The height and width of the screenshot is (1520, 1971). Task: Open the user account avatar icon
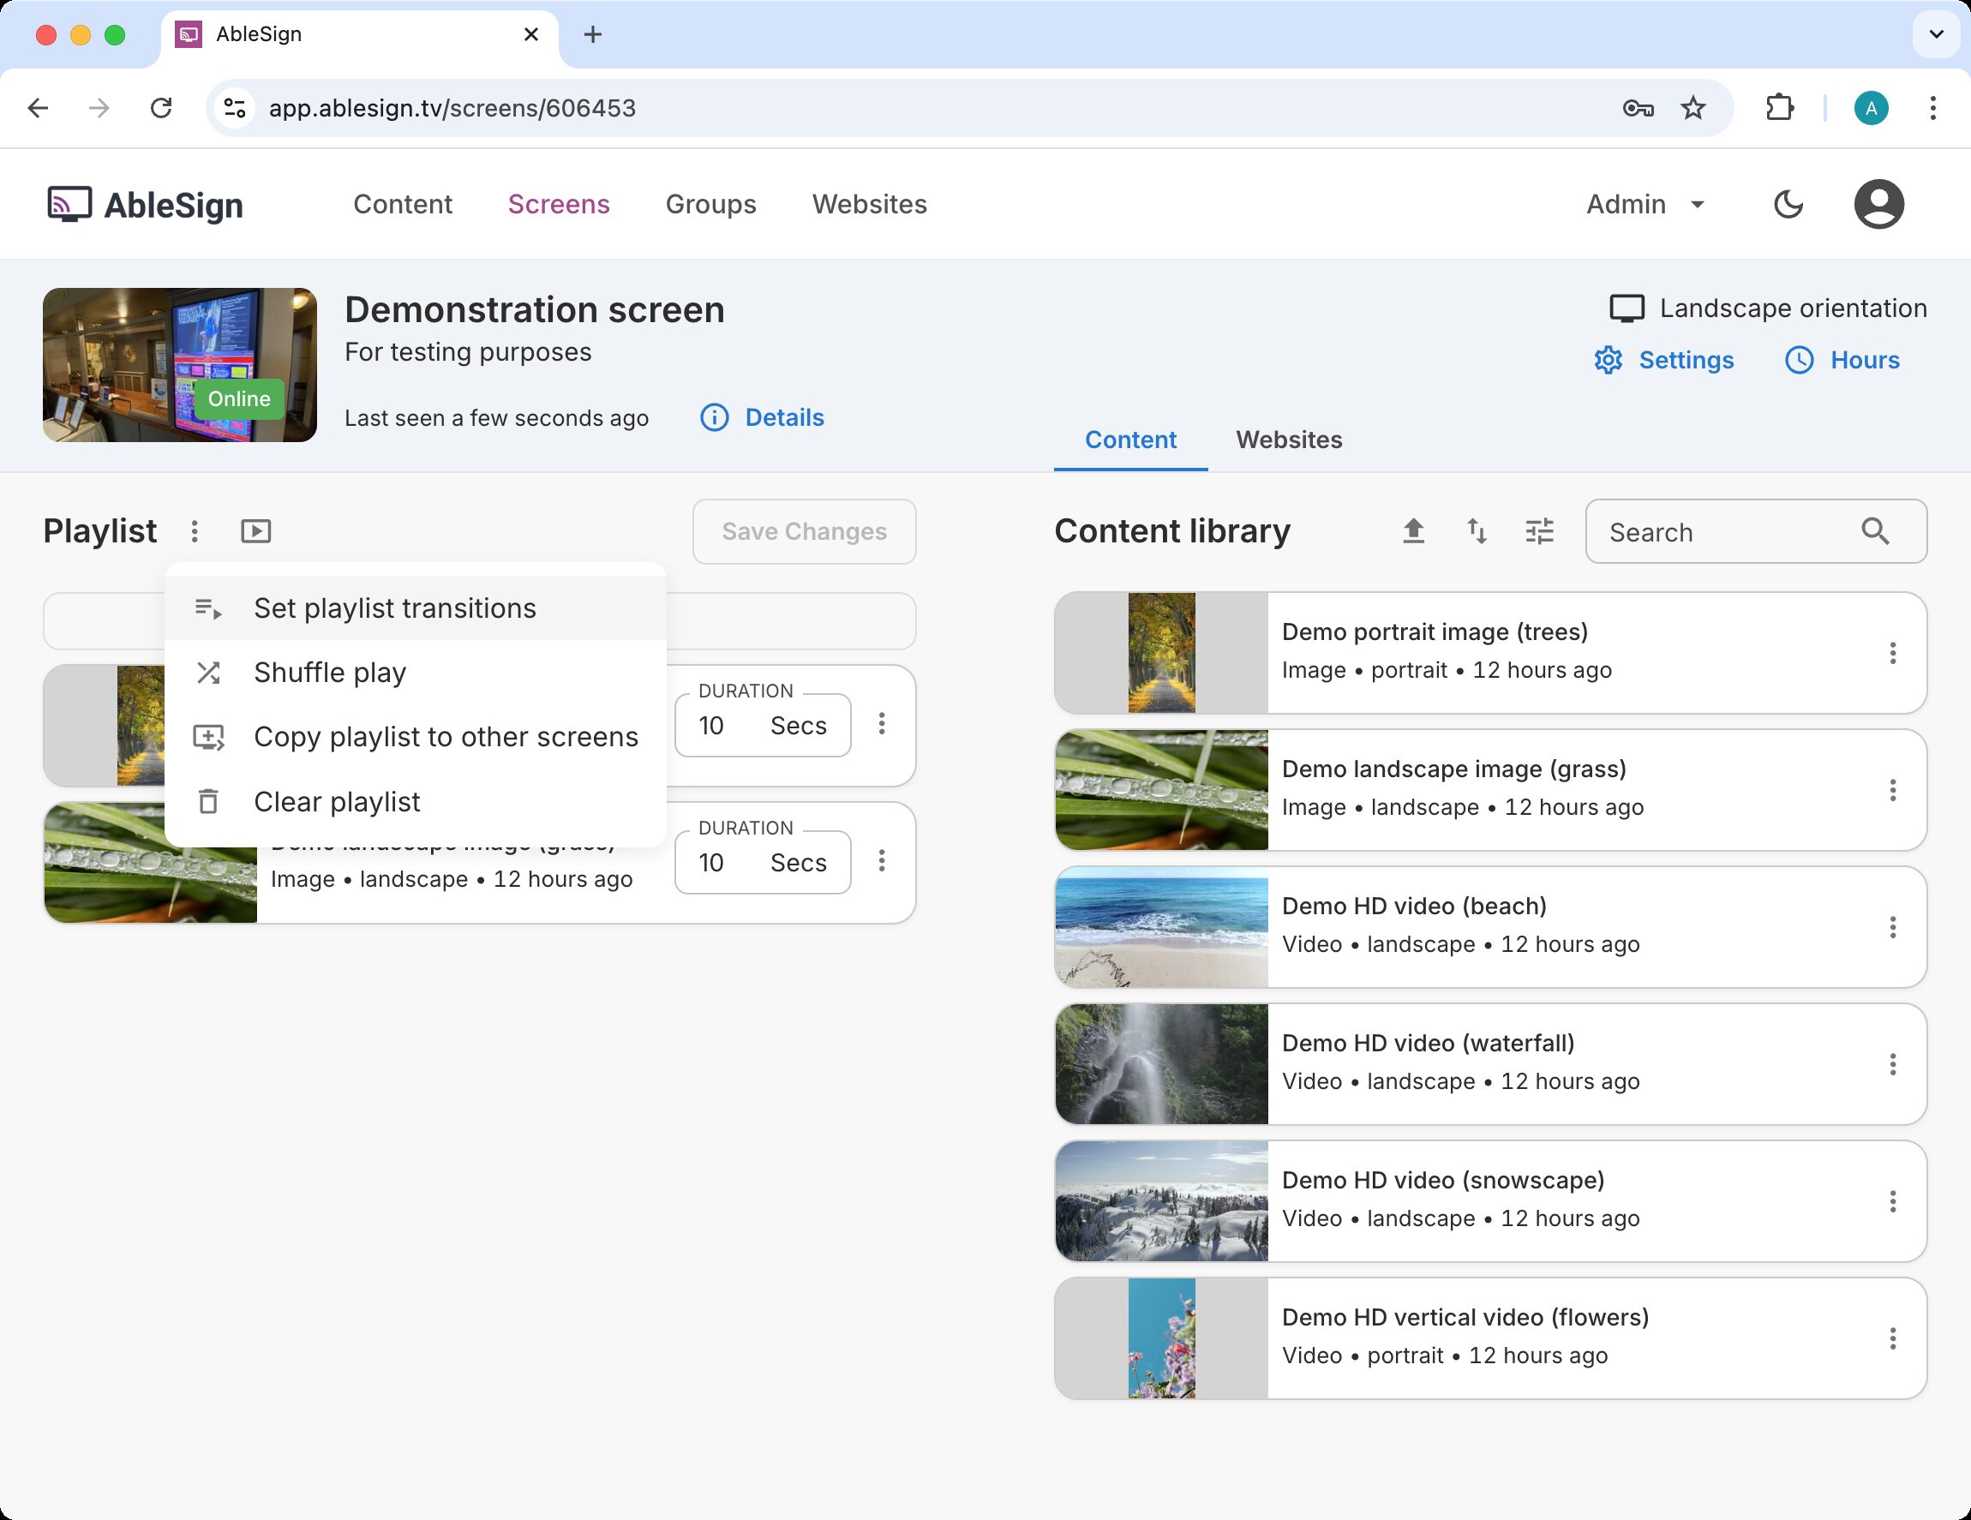click(x=1878, y=205)
